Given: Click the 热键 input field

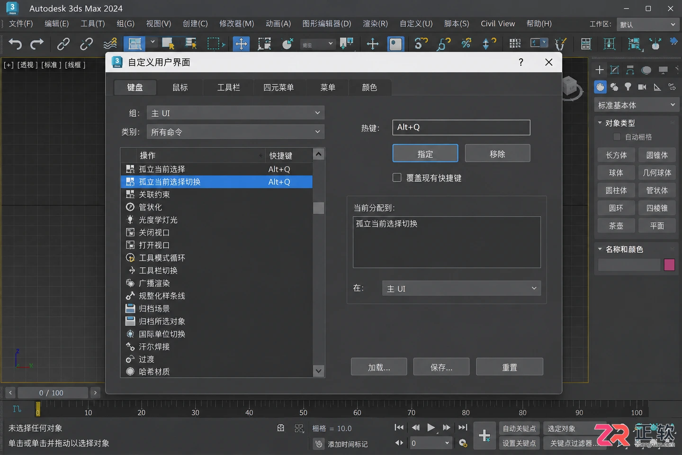Looking at the screenshot, I should tap(461, 127).
